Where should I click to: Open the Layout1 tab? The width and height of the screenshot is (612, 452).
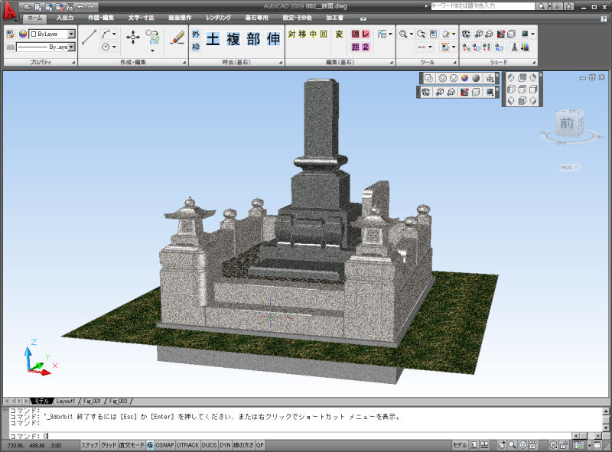pyautogui.click(x=66, y=401)
